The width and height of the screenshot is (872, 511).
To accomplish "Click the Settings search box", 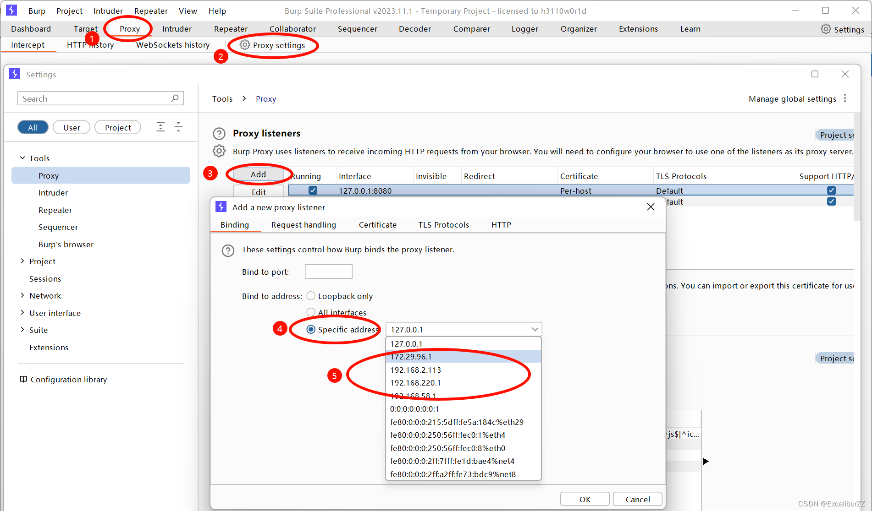I will [100, 98].
